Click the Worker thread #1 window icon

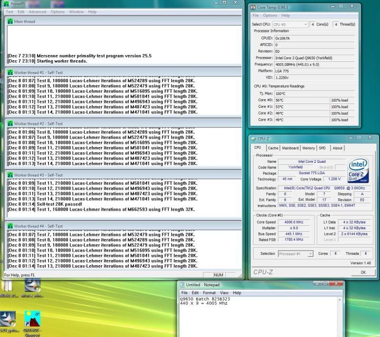10,73
